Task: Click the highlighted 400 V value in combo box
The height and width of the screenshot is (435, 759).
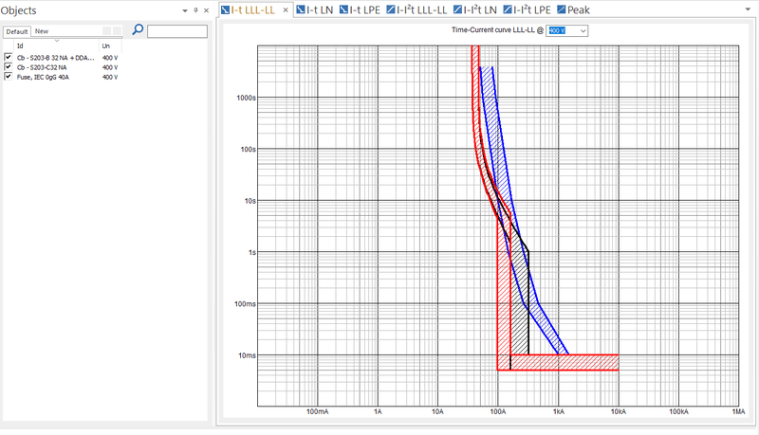Action: 557,31
